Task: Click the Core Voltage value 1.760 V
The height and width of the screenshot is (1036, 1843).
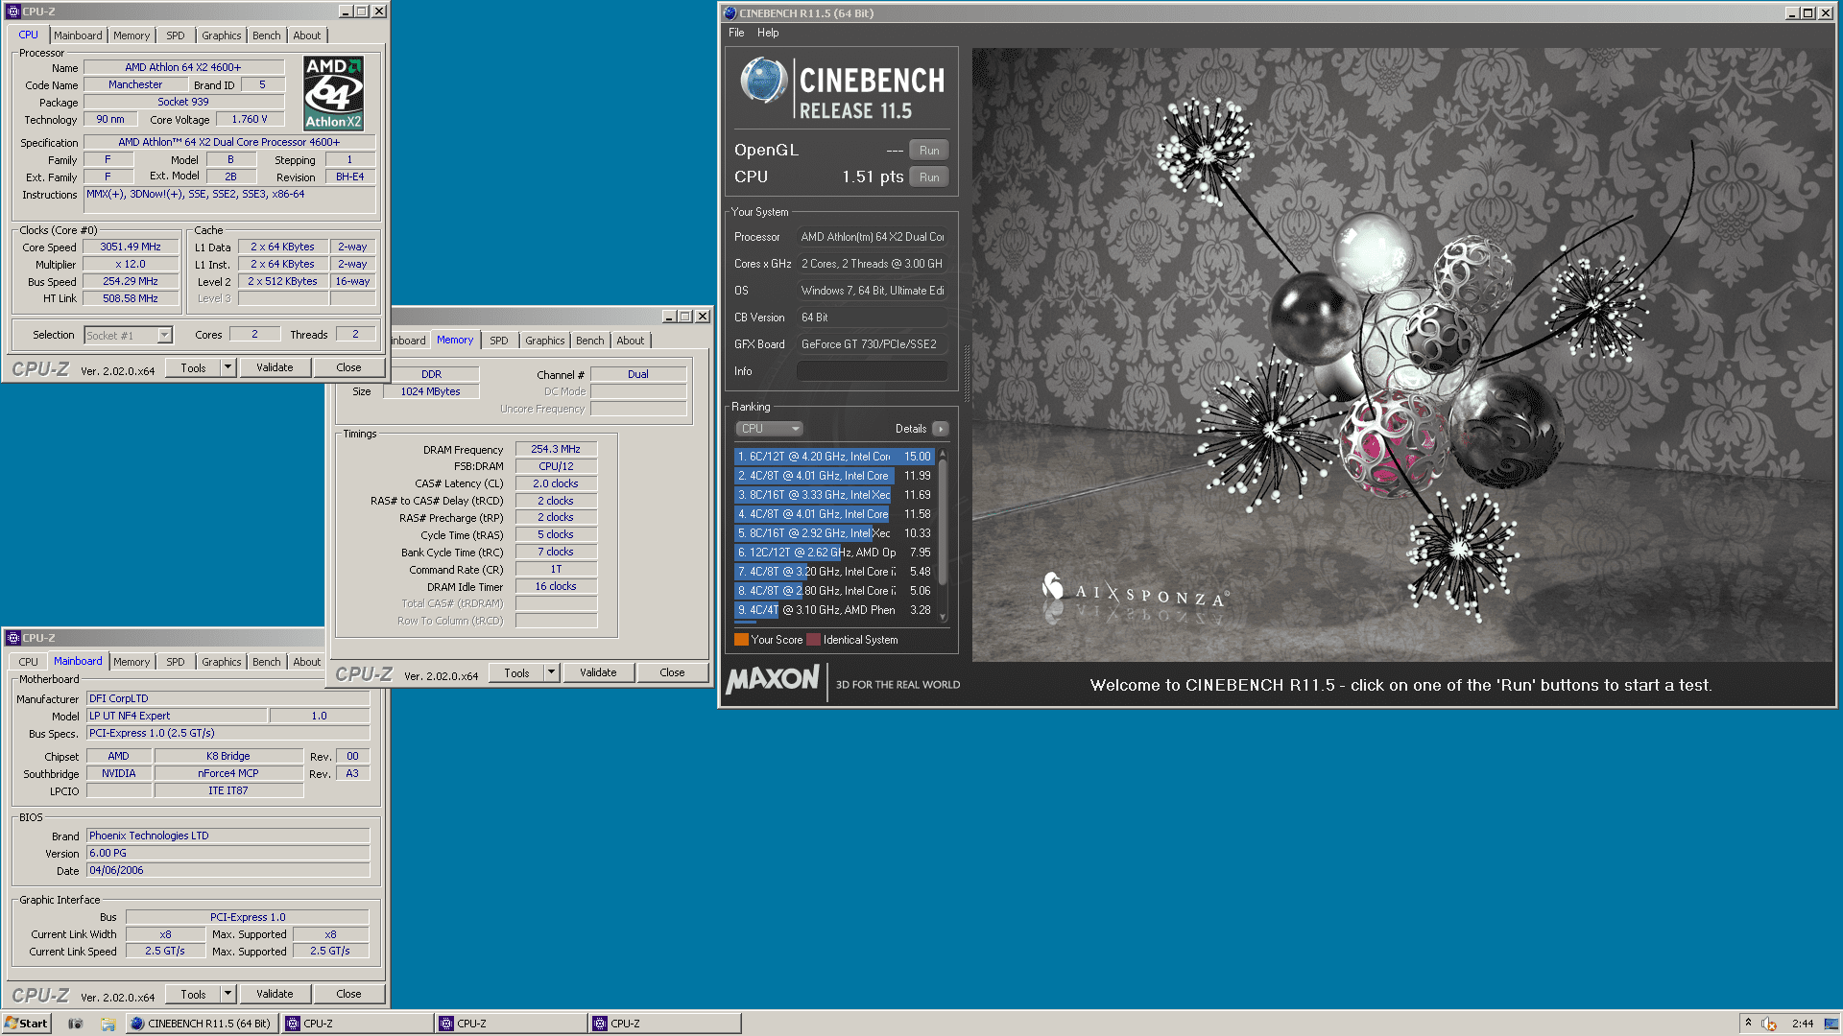Action: [x=250, y=119]
